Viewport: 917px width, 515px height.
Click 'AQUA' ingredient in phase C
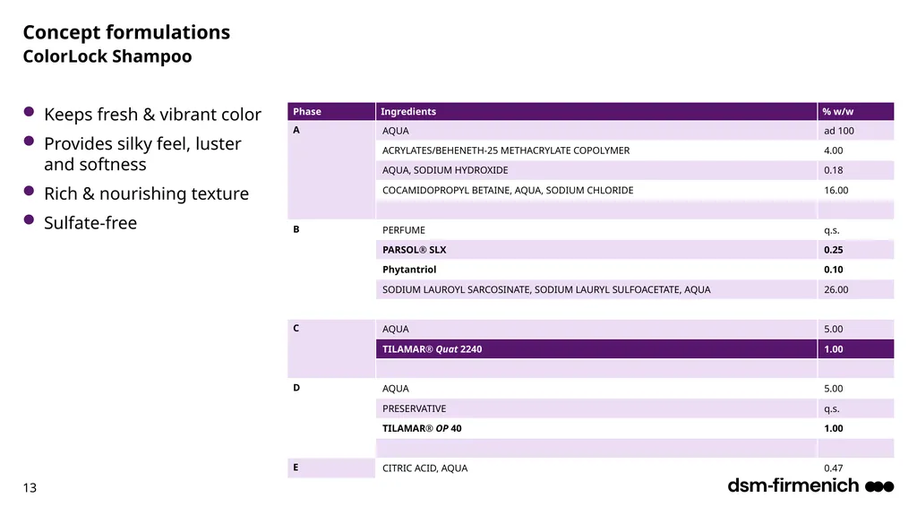click(x=396, y=329)
